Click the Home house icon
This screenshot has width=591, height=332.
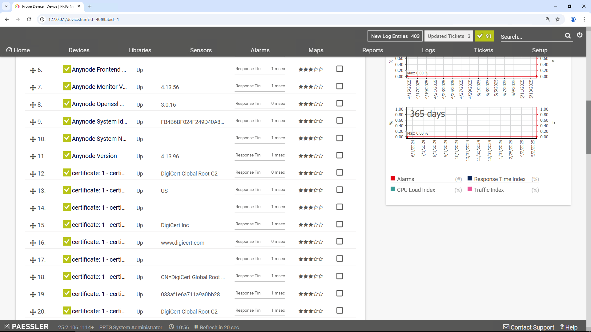coord(9,49)
